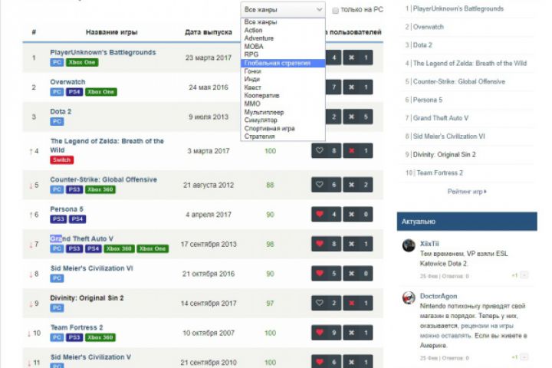This screenshot has height=368, width=552.
Task: Click PS4 tag under Overwatch
Action: click(x=74, y=92)
